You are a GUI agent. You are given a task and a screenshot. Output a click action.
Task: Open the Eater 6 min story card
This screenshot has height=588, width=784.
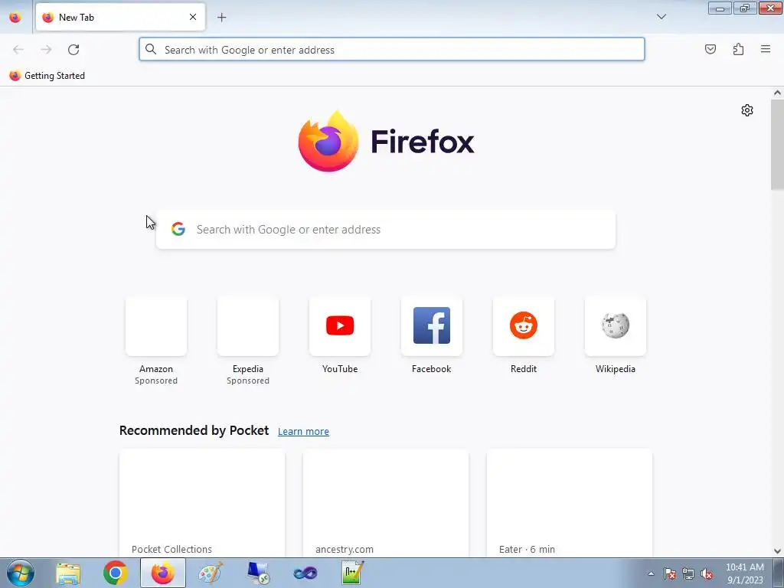tap(570, 502)
